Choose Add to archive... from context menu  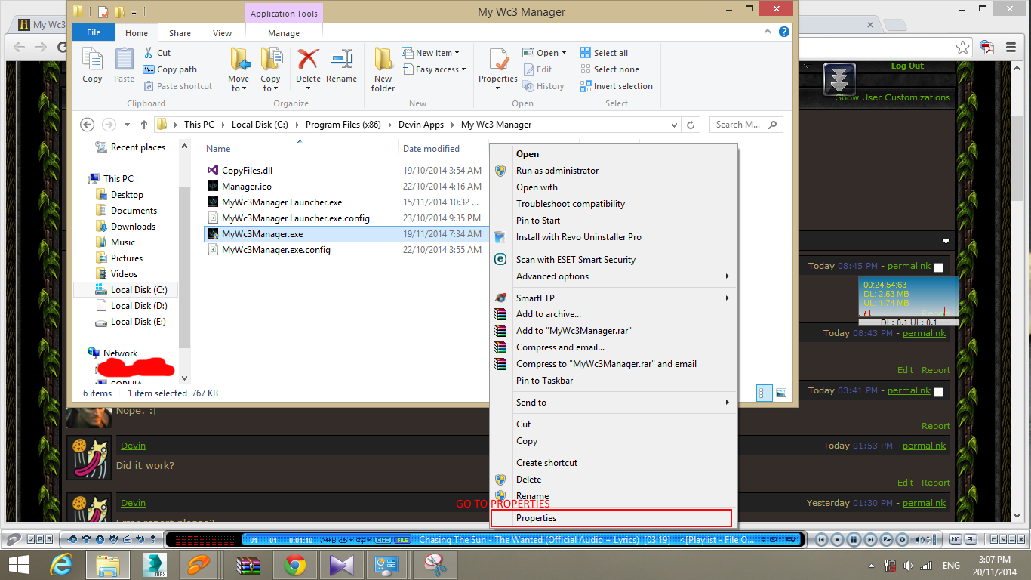point(613,314)
